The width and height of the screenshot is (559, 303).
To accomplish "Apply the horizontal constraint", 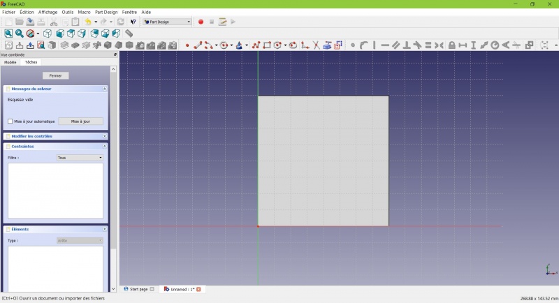I will (385, 45).
